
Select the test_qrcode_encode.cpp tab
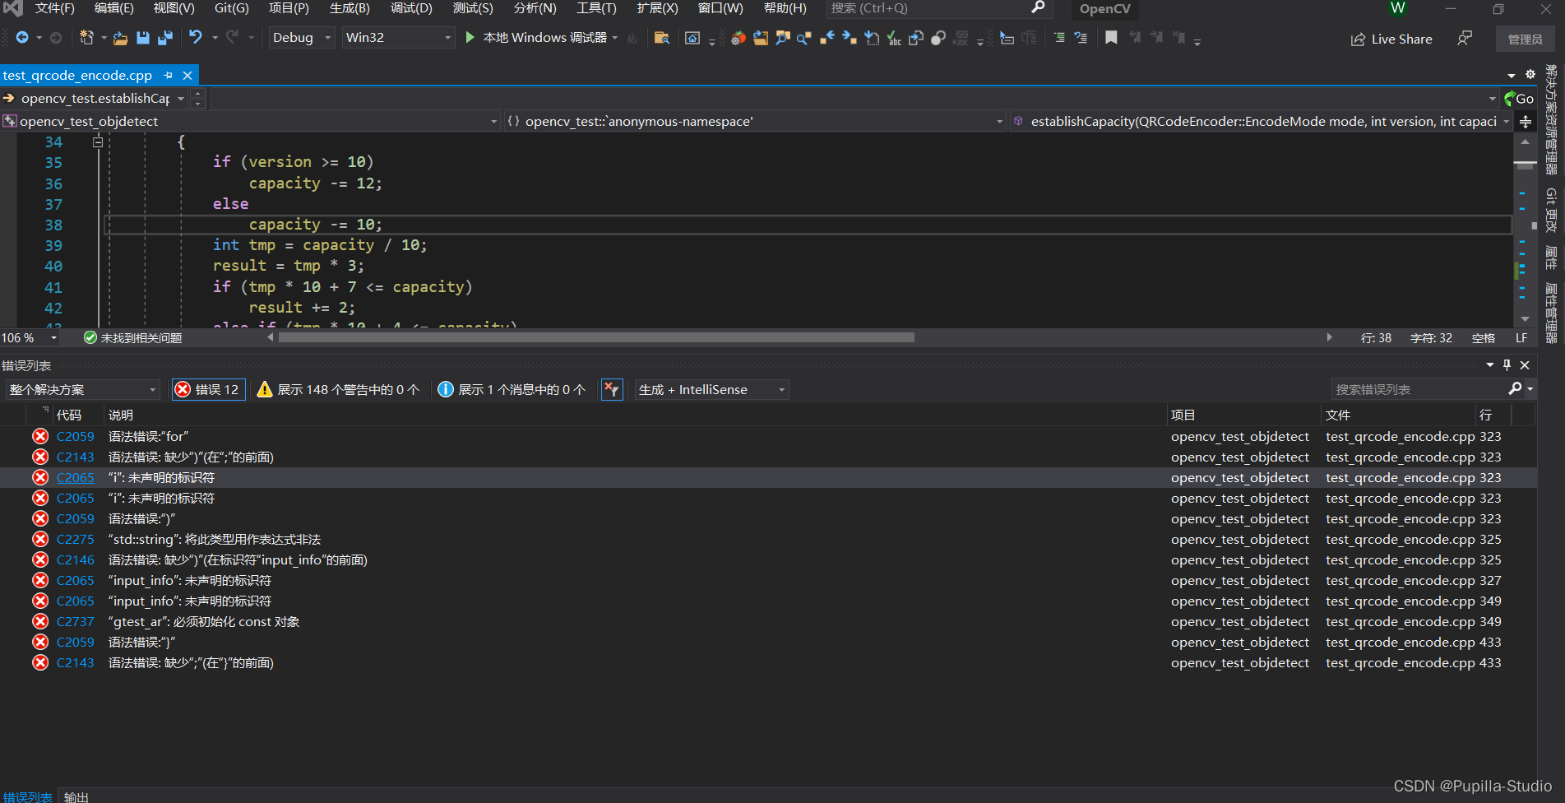point(78,75)
